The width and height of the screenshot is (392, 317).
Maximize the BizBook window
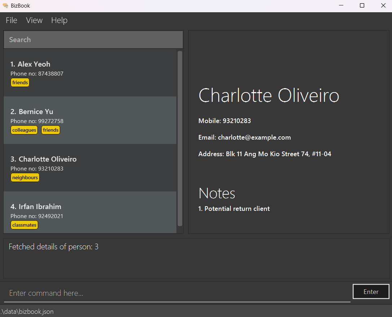click(x=362, y=5)
